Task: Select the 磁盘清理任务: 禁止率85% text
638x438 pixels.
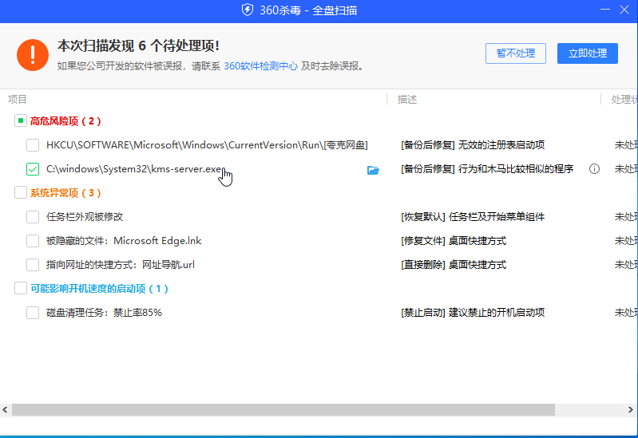Action: point(104,313)
